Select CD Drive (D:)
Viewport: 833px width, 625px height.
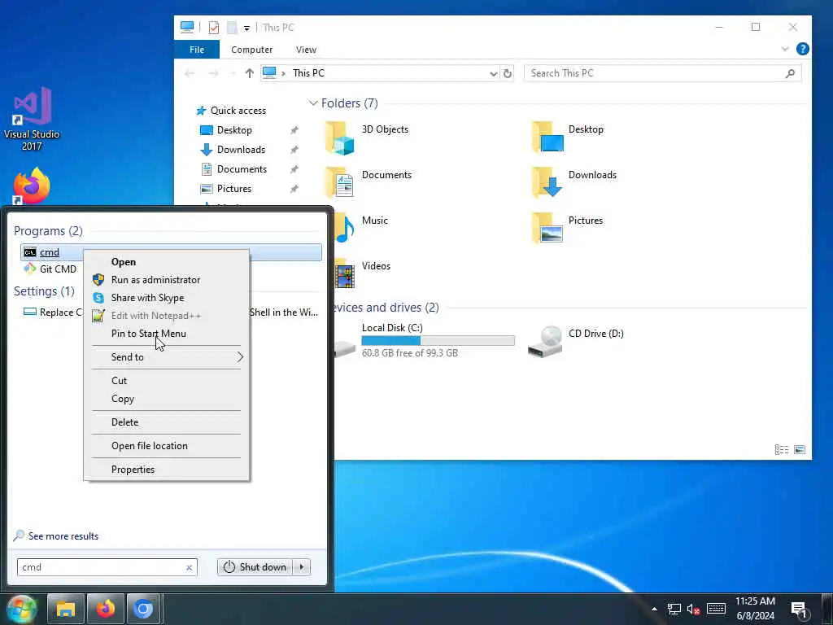coord(576,340)
